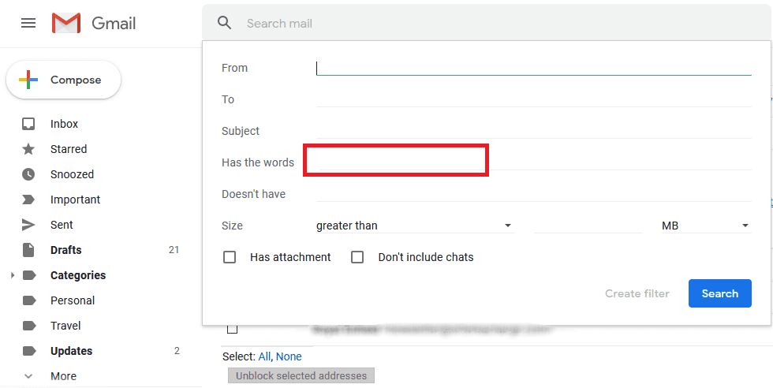Open the main menu hamburger icon

[28, 23]
